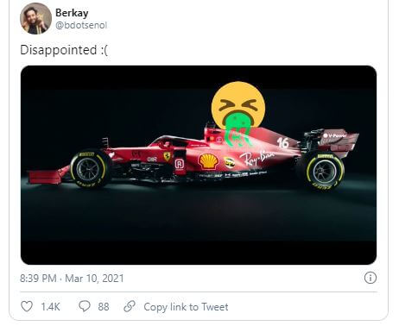
Task: Open the 8:39 PM Mar 10, 2021 timestamp
Action: (x=72, y=279)
